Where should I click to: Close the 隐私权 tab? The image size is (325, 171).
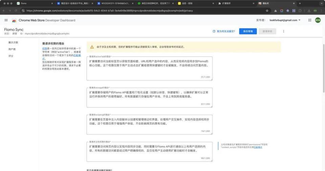(294, 3)
